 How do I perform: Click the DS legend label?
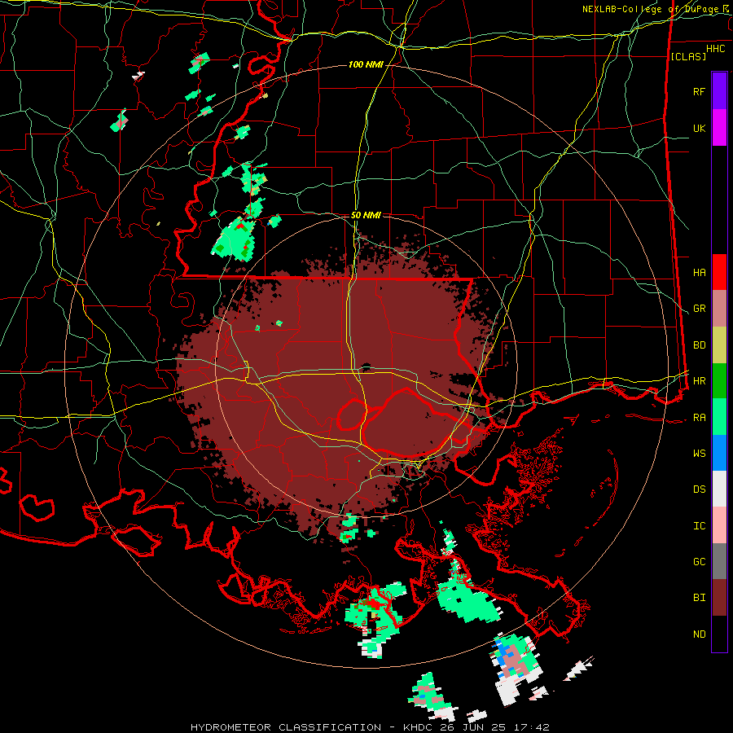pos(699,489)
